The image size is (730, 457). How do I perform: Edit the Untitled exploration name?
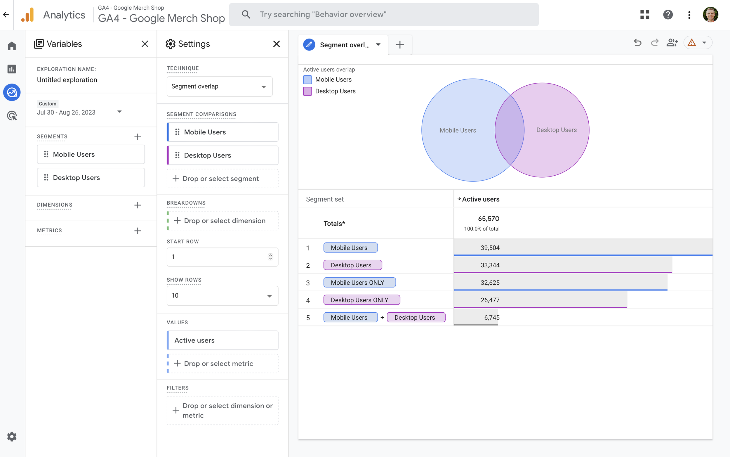click(x=67, y=80)
